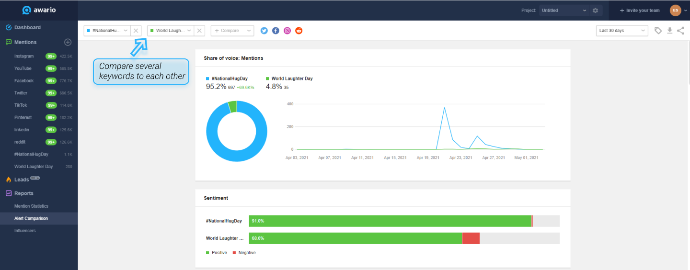Click World Laughter Day 68.6% sentiment bar

click(x=356, y=238)
